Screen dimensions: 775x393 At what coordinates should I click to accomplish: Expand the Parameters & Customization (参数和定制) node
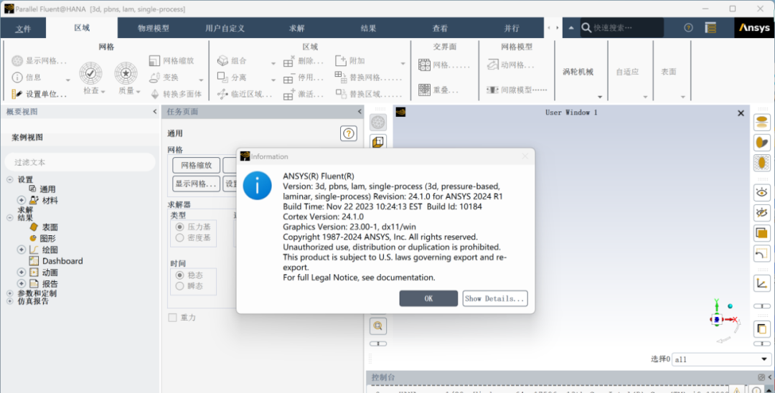coord(10,293)
